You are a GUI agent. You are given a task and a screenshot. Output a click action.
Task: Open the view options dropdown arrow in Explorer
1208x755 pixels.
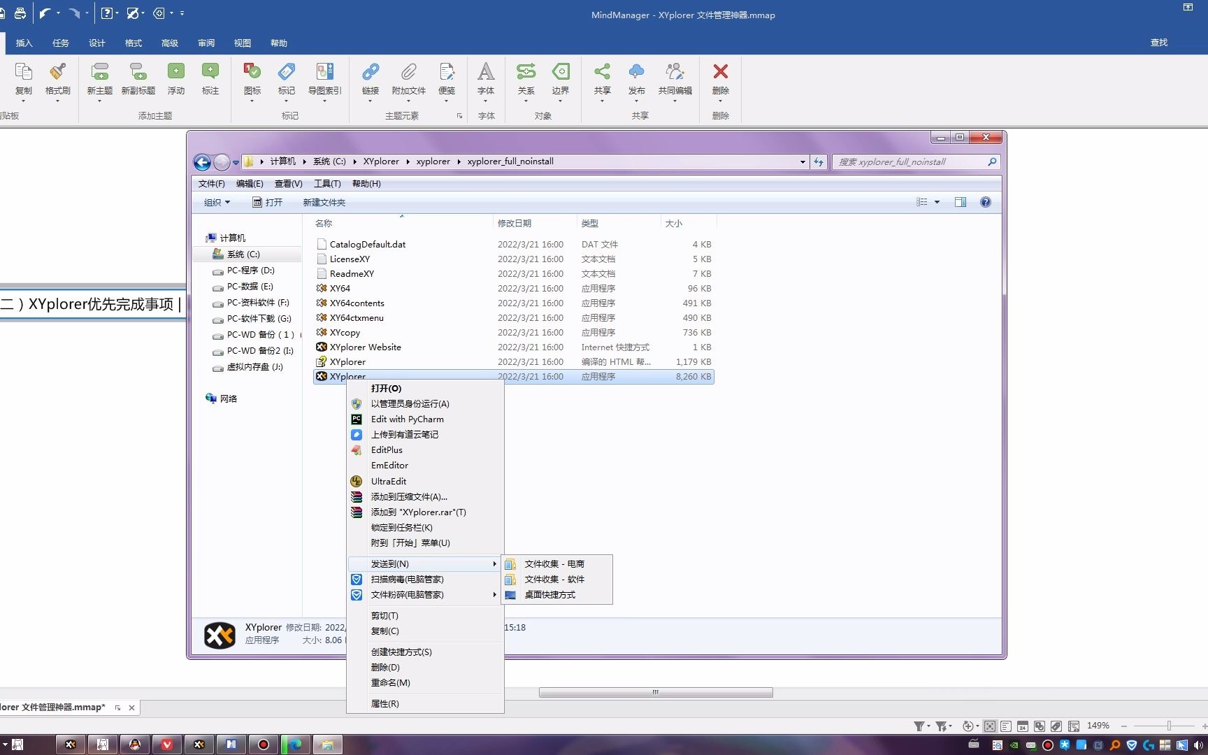937,202
